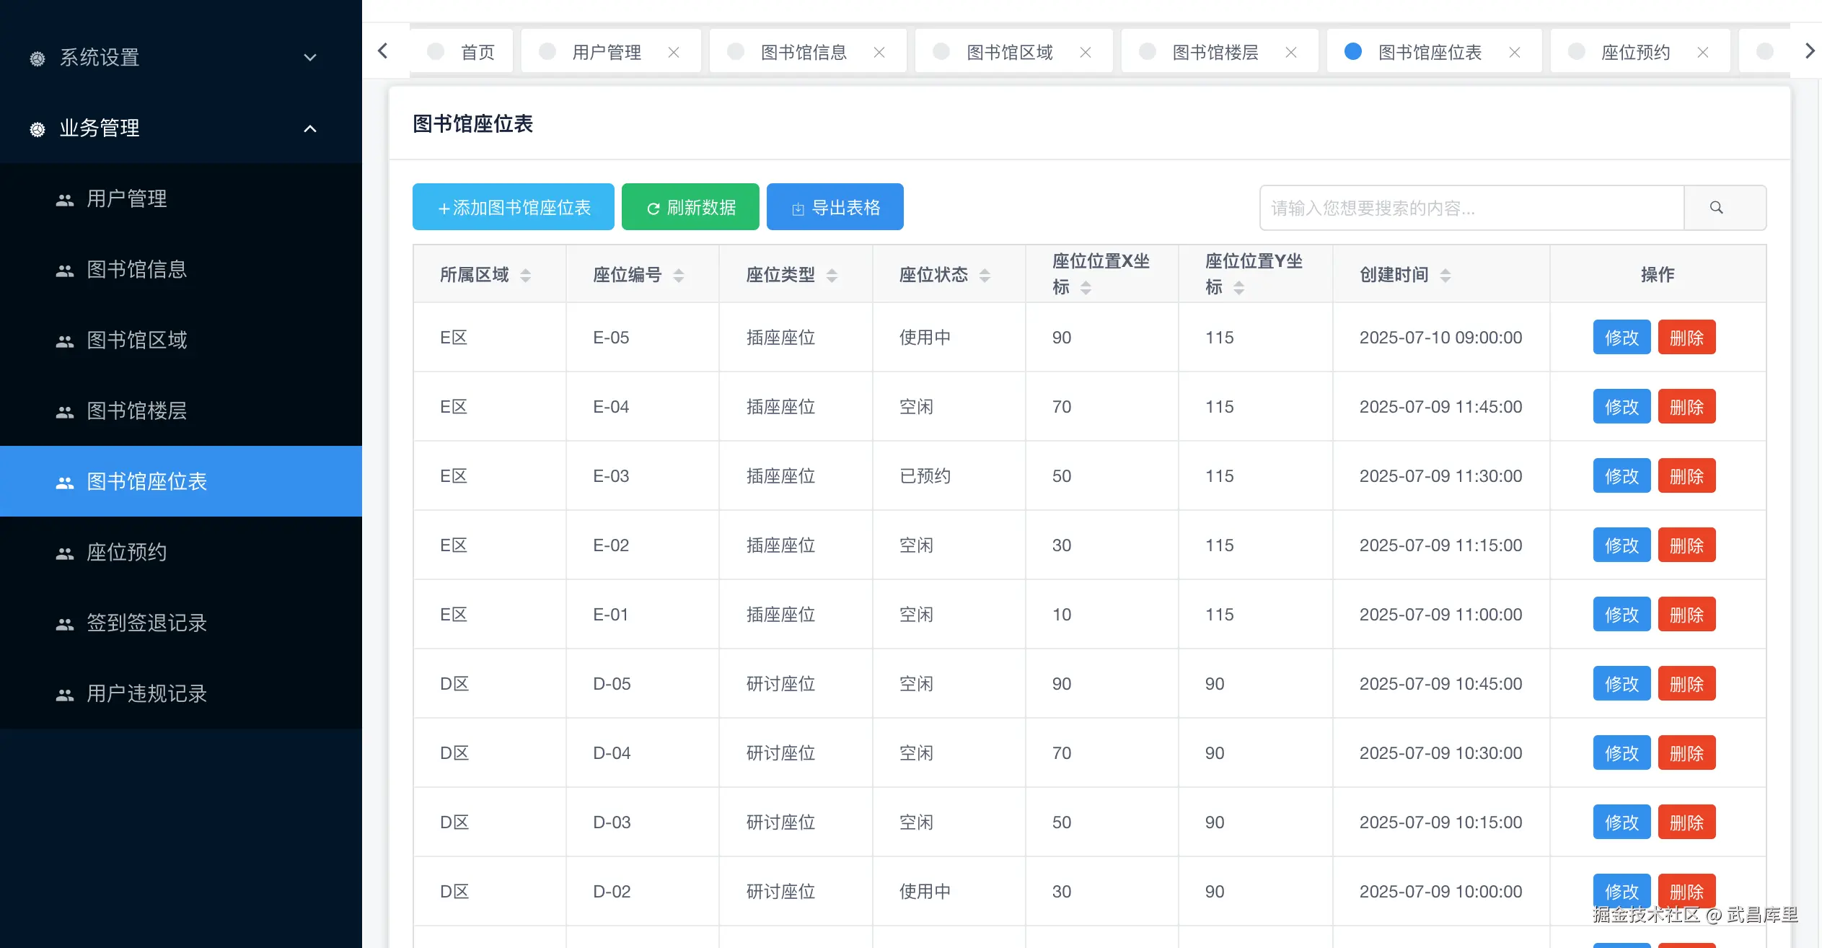Delete the E-05 seat row

point(1686,338)
